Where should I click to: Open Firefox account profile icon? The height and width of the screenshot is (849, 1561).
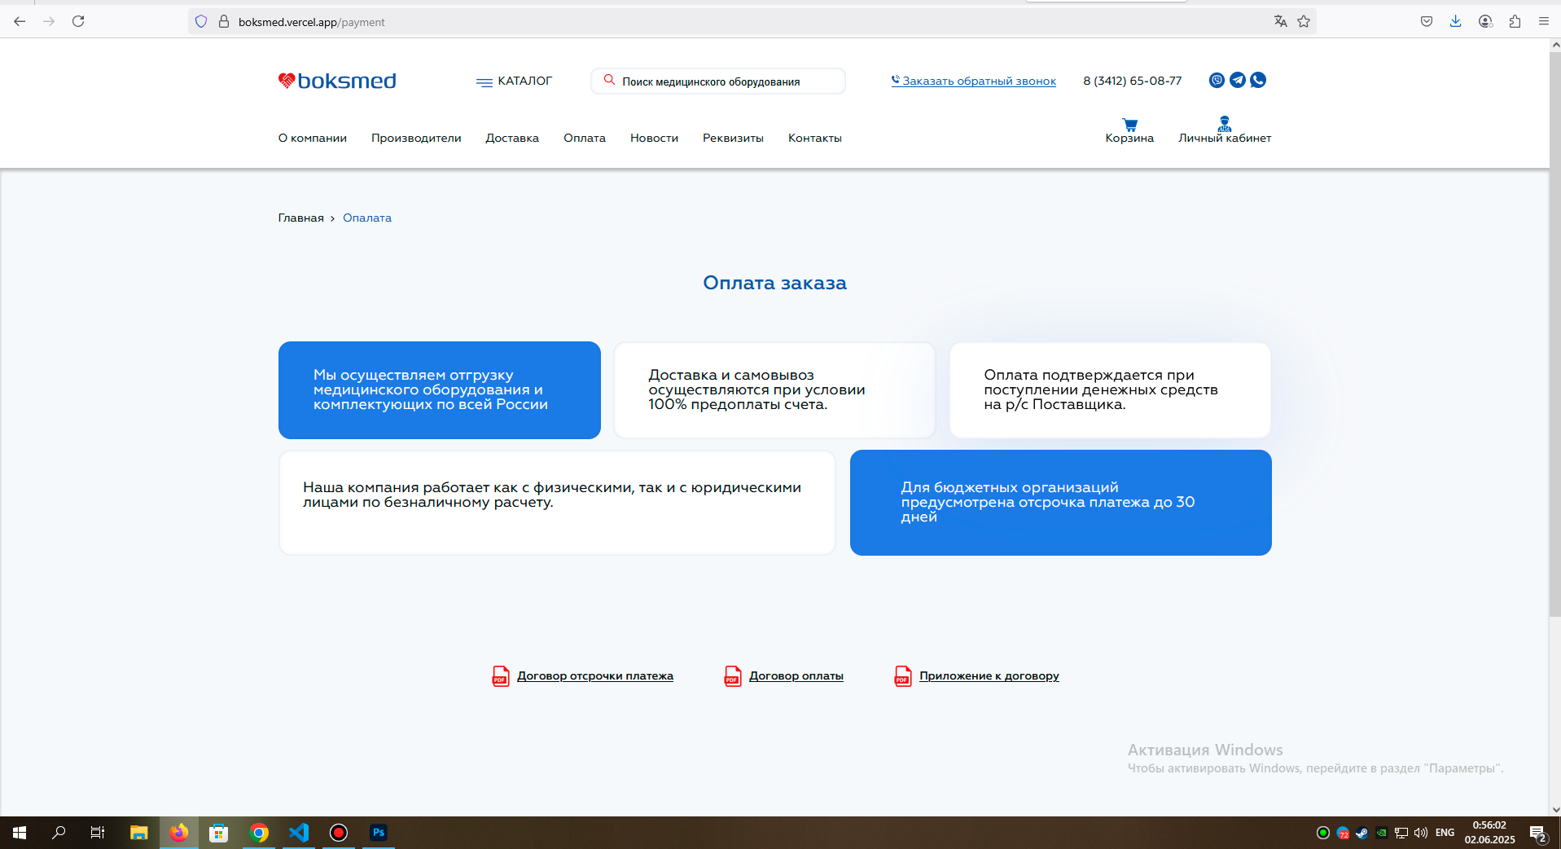click(x=1485, y=21)
